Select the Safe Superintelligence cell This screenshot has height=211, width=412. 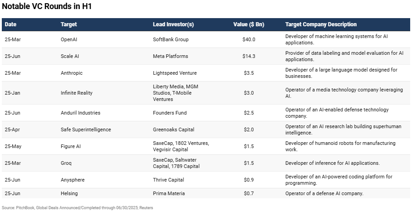(x=86, y=129)
